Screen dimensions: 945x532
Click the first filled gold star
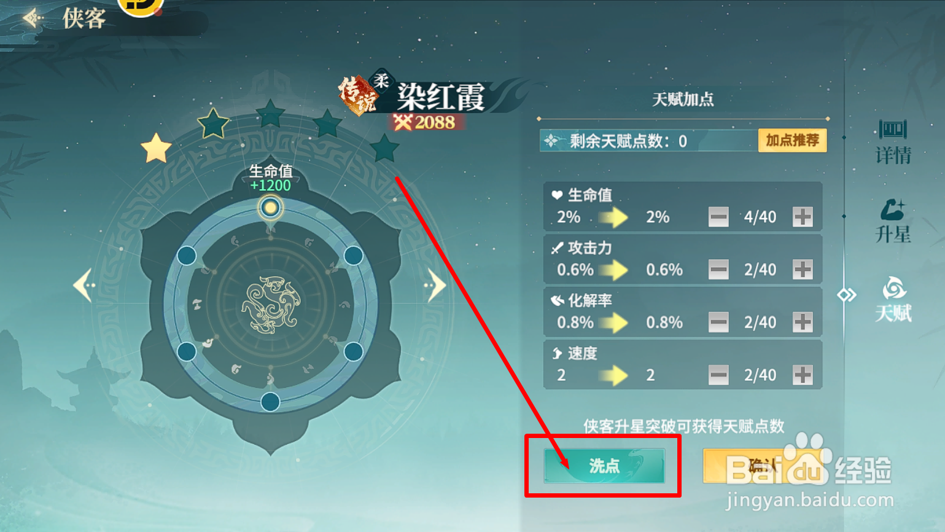point(156,148)
